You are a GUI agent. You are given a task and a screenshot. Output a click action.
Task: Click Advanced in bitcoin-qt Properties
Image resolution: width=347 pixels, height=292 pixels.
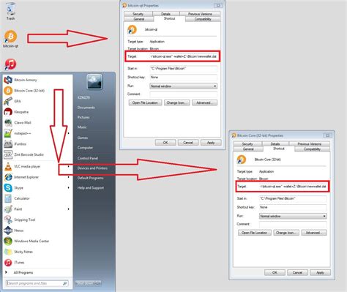click(204, 102)
